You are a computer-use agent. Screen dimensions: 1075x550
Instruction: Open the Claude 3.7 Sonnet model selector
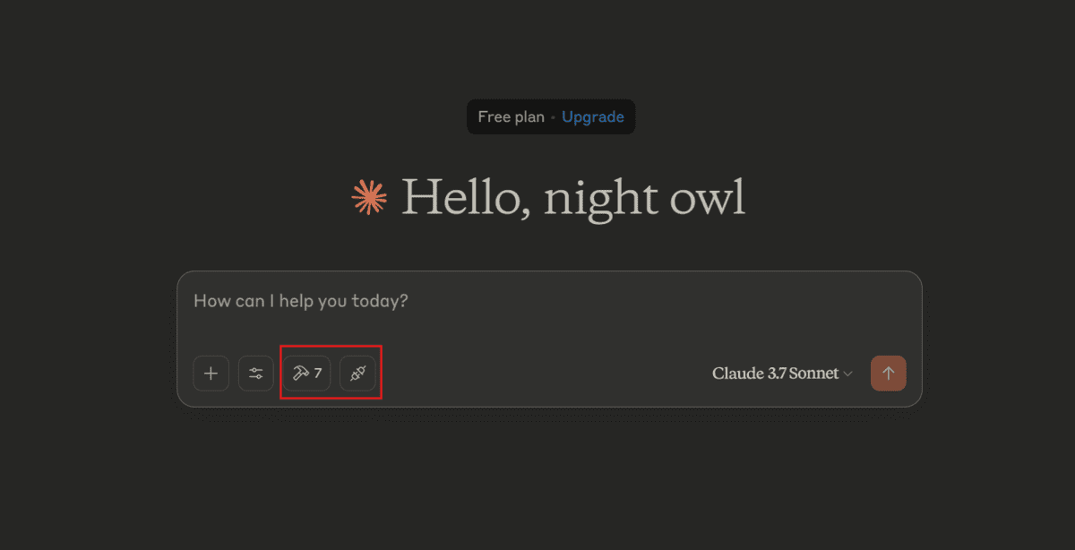pos(782,374)
